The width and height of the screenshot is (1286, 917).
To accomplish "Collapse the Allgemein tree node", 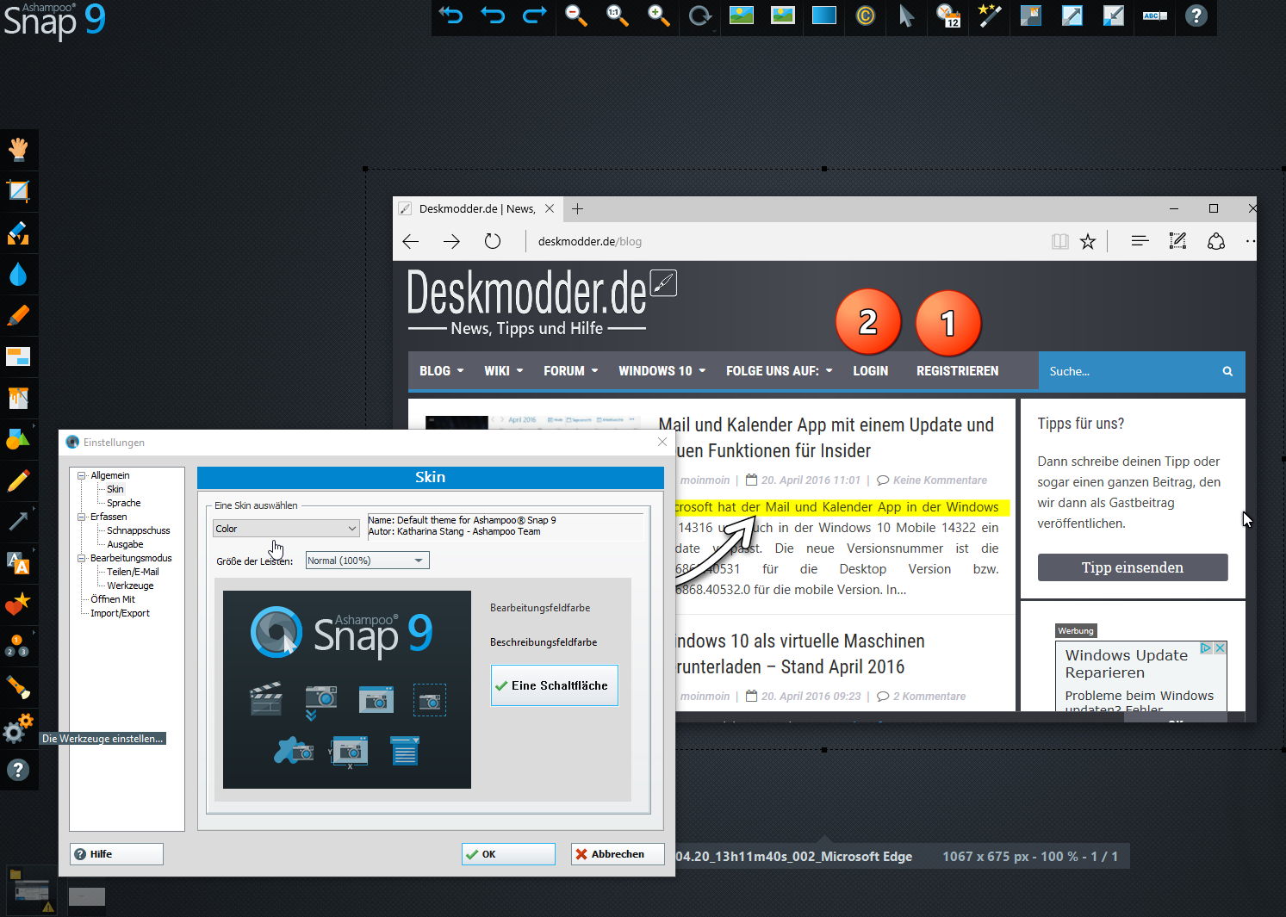I will click(82, 475).
